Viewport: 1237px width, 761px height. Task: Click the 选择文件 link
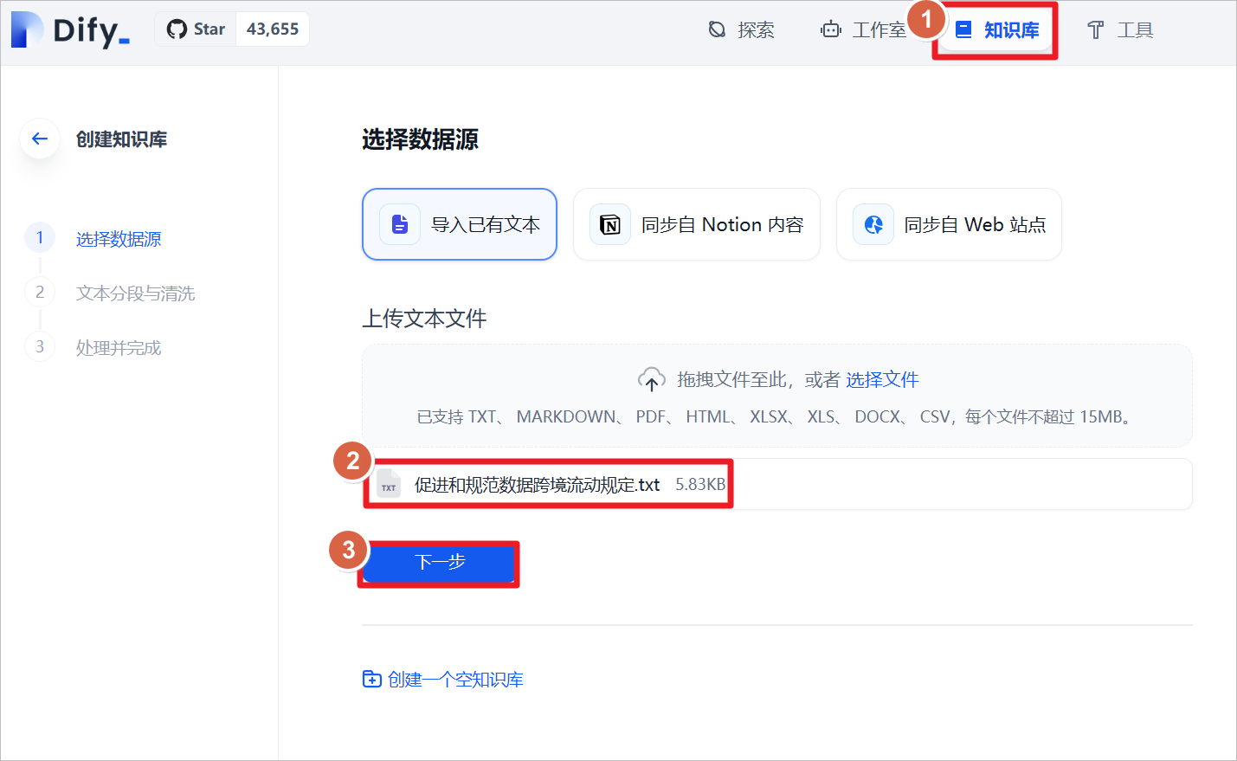pyautogui.click(x=882, y=379)
